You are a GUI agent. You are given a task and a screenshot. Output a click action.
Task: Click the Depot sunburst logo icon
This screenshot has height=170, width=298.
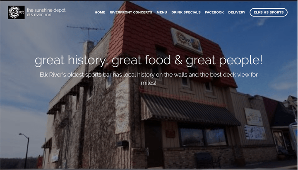pyautogui.click(x=16, y=12)
